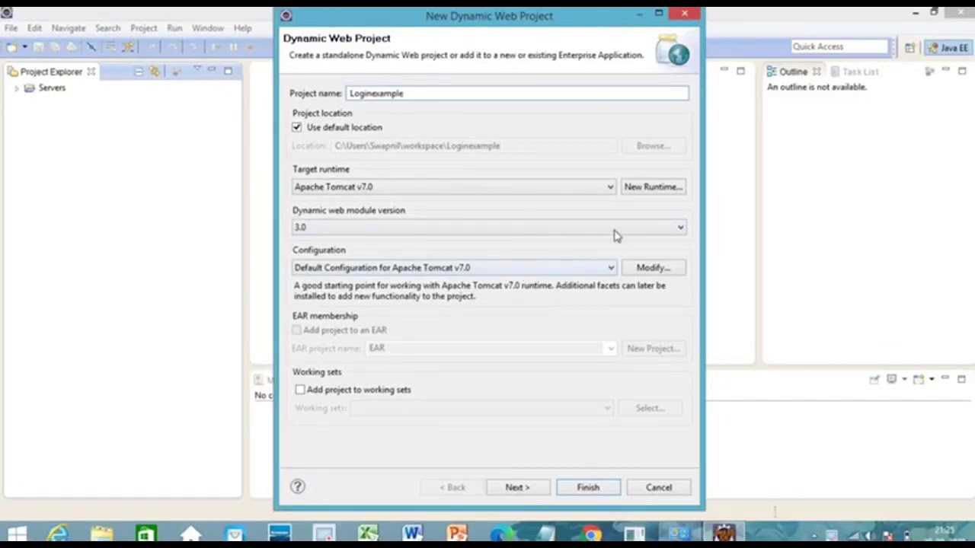Open Target runtime dropdown Apache Tomcat v7.0

tap(455, 186)
